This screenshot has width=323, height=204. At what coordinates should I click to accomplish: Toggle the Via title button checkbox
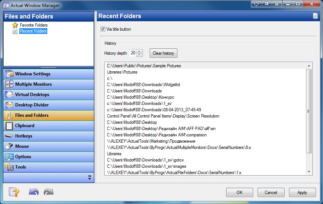[103, 29]
